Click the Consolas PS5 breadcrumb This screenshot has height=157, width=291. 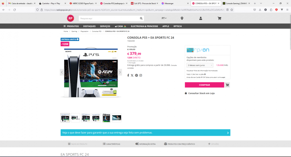(97, 31)
